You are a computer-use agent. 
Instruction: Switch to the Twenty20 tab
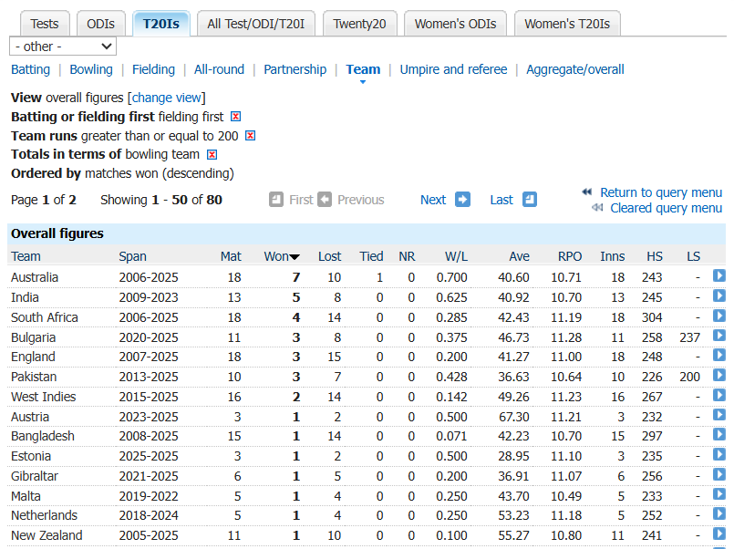pos(359,24)
